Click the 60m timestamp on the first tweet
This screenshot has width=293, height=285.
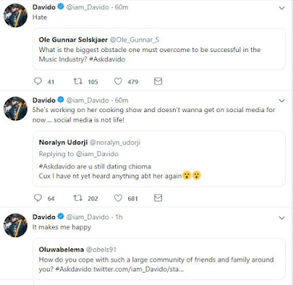pyautogui.click(x=122, y=7)
